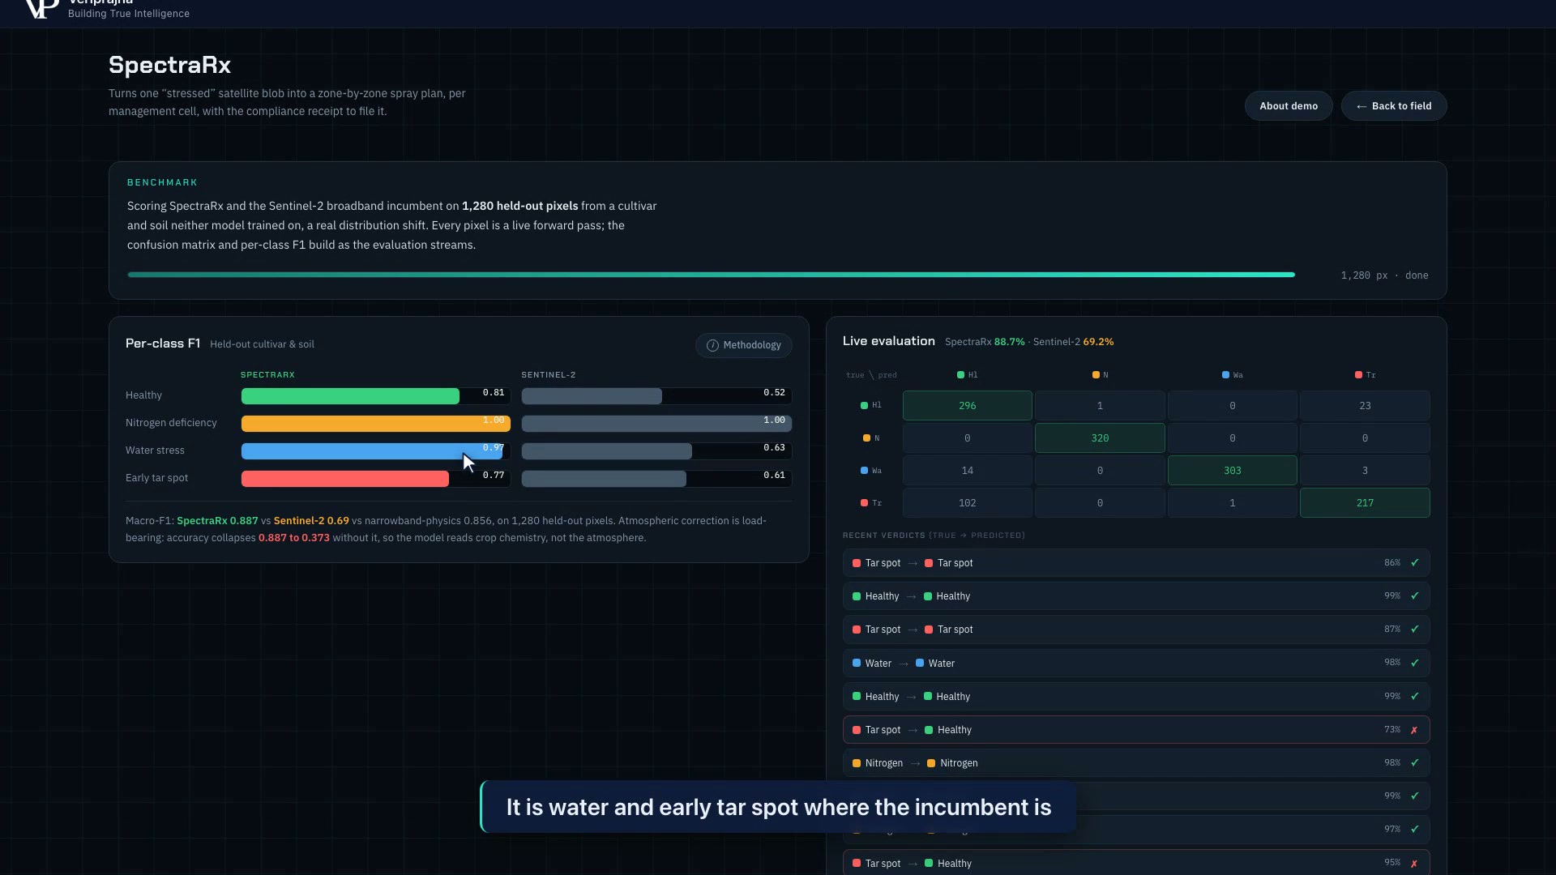Click the Building True Intelligence tagline
This screenshot has width=1556, height=875.
pos(129,14)
